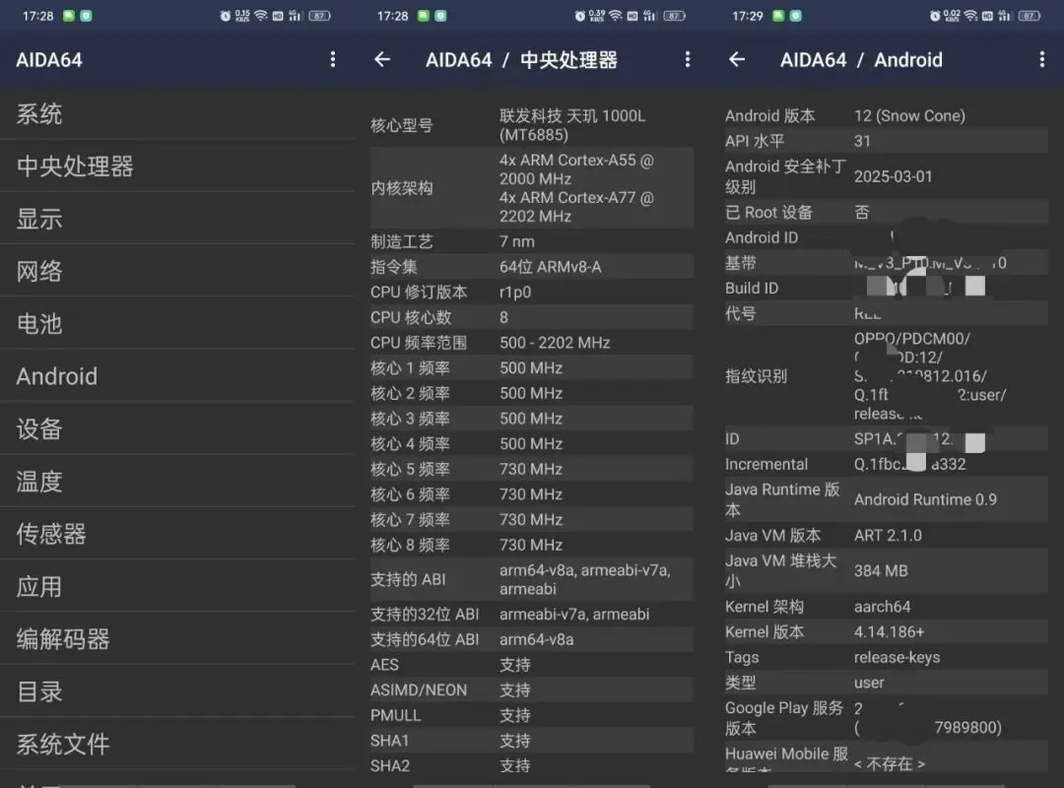
Task: Tap Google Play 服务版本 row
Action: pos(887,718)
